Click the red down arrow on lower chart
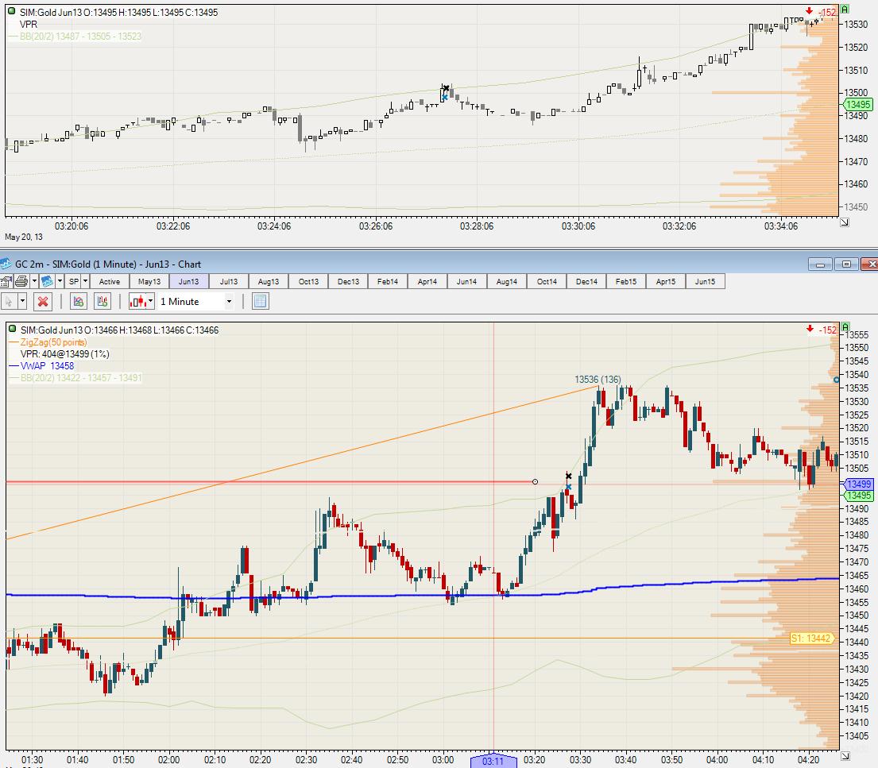 point(810,329)
